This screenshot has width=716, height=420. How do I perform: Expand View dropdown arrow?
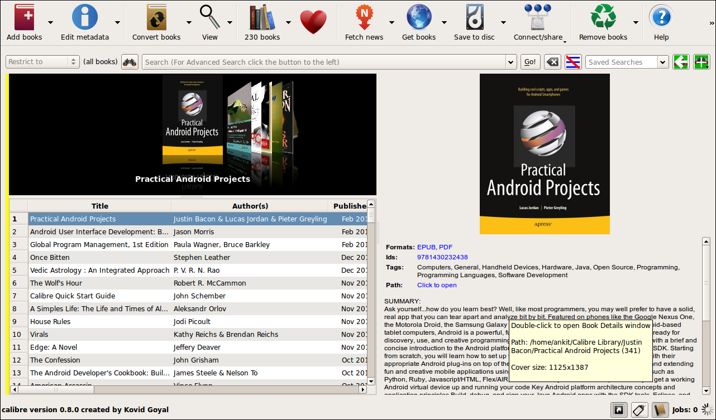click(x=230, y=23)
